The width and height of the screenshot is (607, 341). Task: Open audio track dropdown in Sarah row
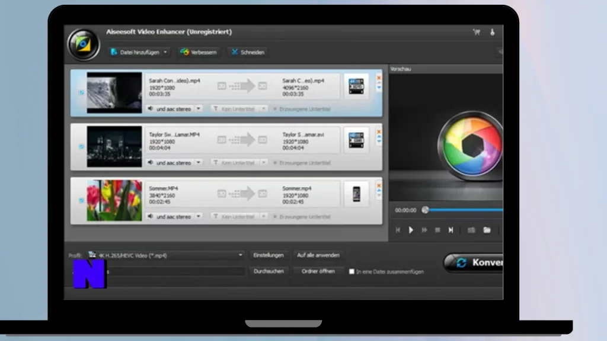[198, 109]
